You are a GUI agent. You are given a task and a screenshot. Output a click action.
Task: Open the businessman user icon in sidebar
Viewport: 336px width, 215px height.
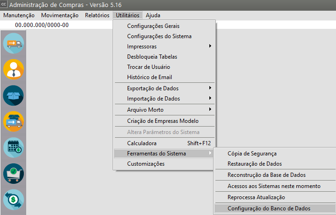14,70
